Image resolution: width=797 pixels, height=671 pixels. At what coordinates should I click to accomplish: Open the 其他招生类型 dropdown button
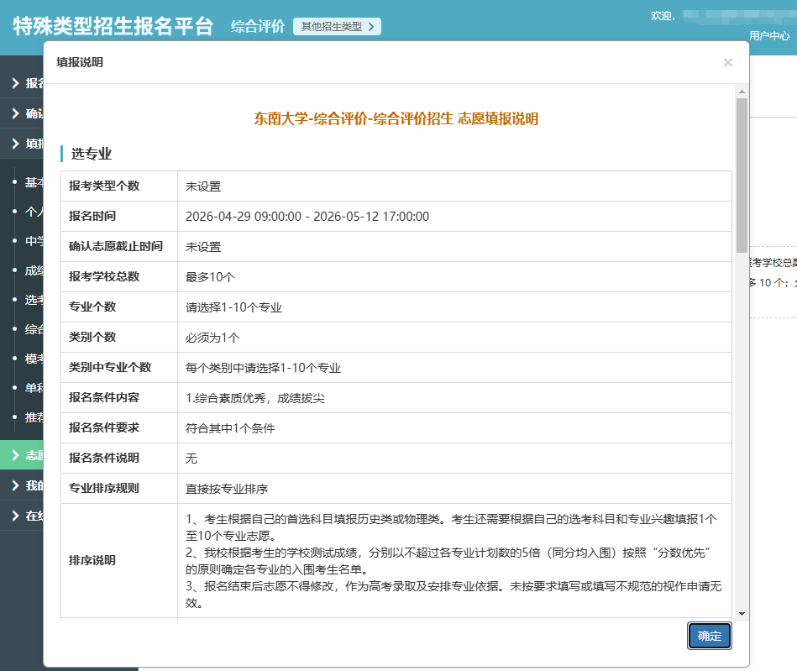(337, 26)
